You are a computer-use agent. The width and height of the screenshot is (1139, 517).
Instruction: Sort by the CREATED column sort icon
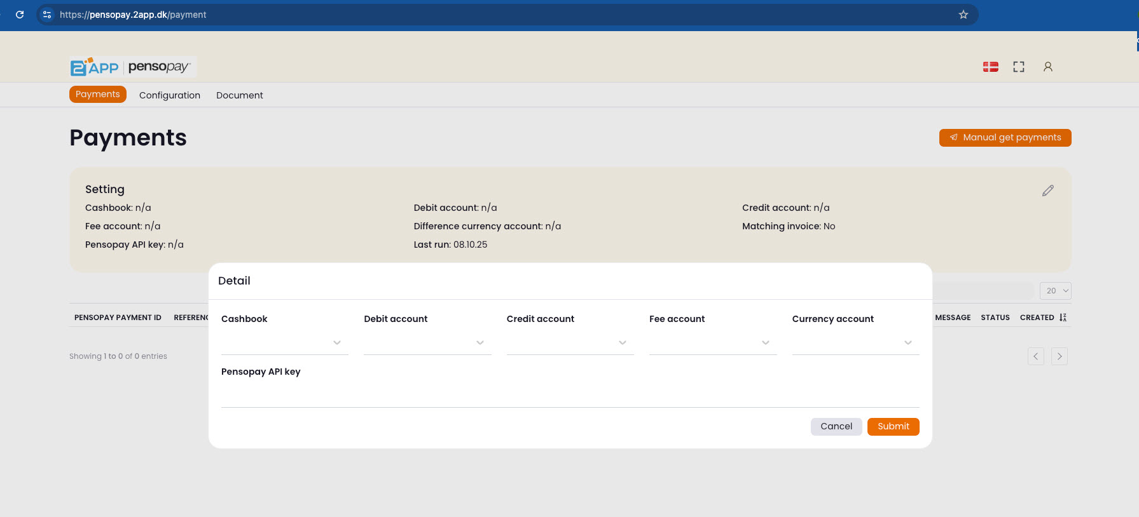(1063, 318)
